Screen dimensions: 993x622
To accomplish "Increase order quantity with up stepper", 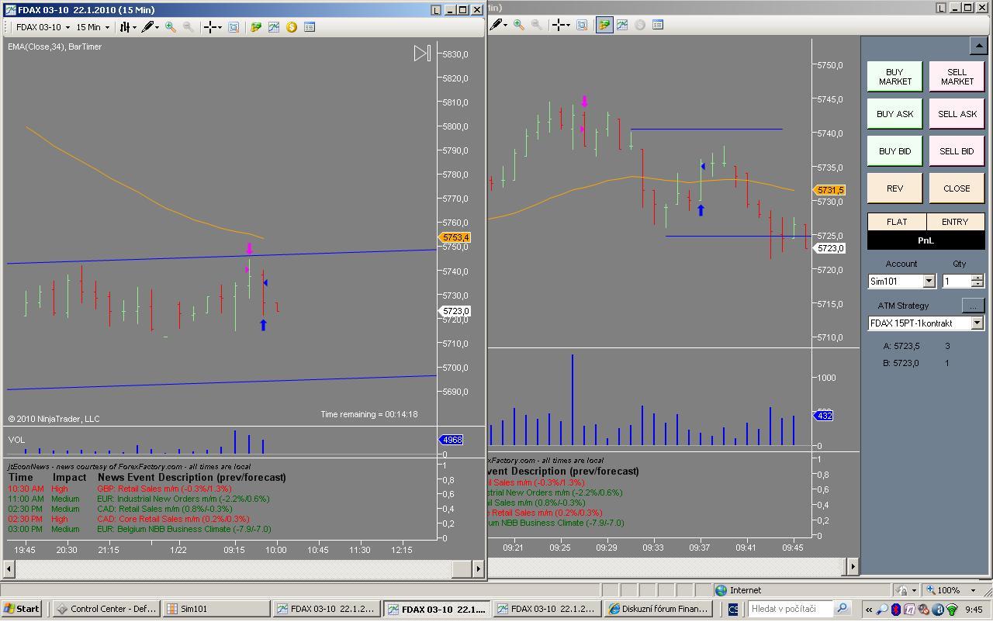I will 977,278.
